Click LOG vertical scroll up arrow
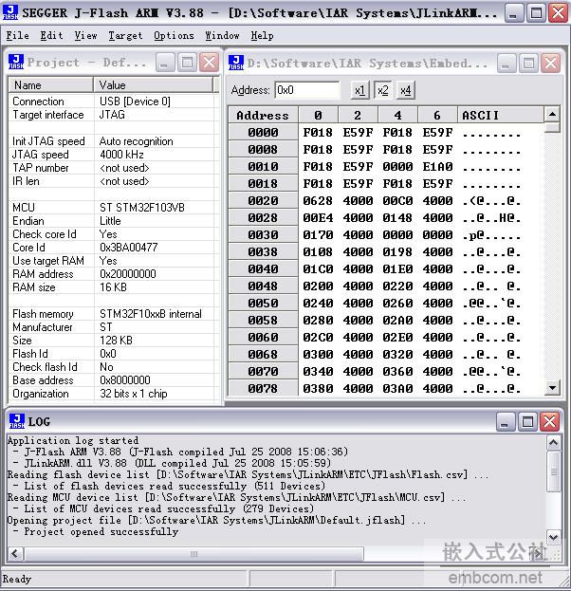 553,442
